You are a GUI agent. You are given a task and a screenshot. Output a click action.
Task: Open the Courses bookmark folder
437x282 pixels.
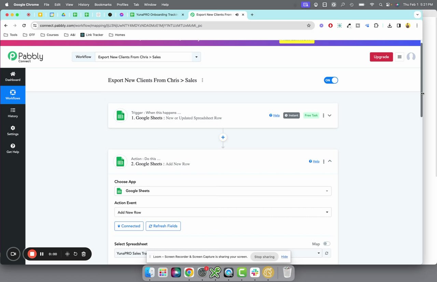pos(50,35)
